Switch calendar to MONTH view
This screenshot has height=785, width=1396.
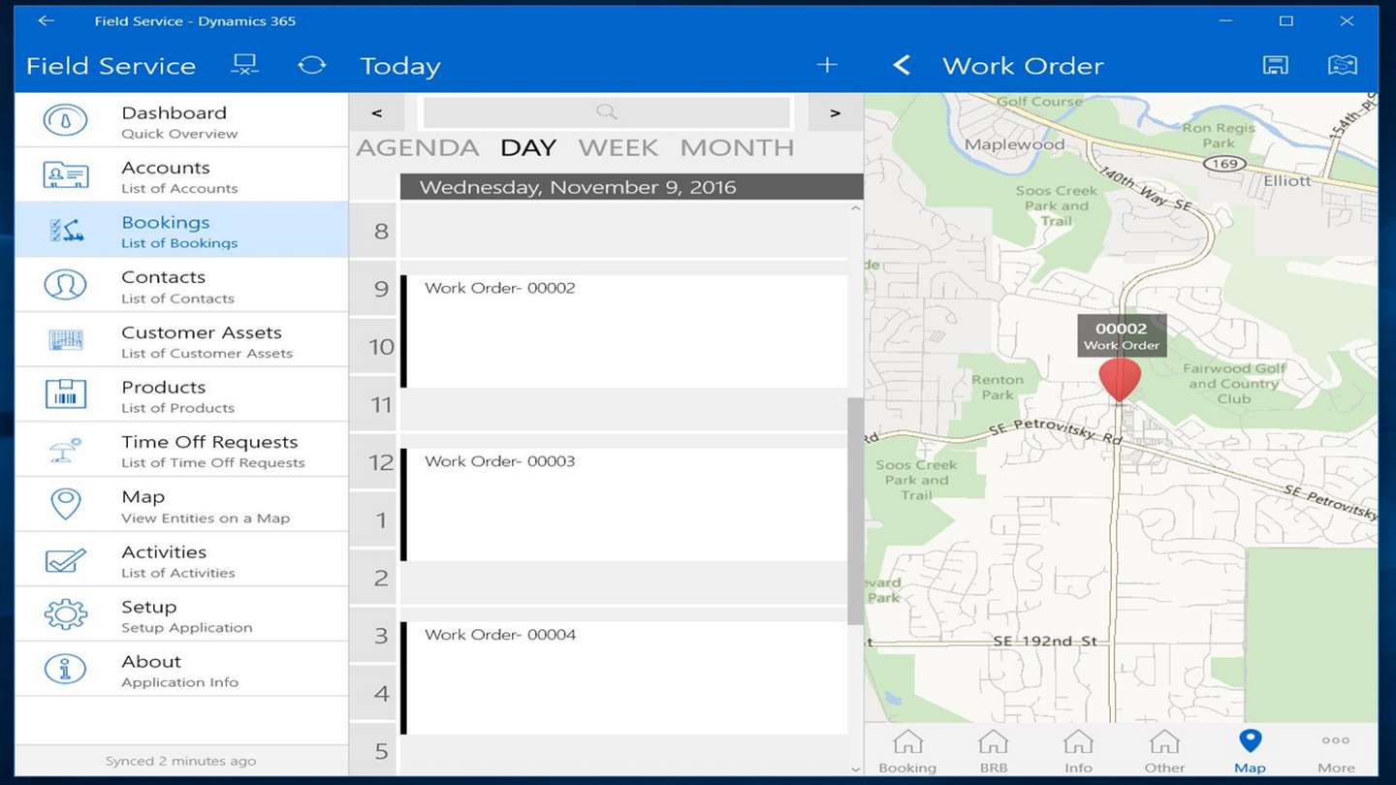(x=737, y=147)
